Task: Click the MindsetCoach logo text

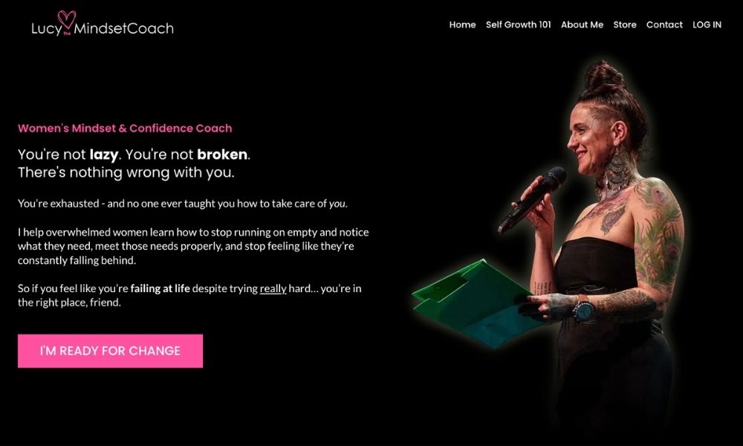Action: tap(123, 28)
